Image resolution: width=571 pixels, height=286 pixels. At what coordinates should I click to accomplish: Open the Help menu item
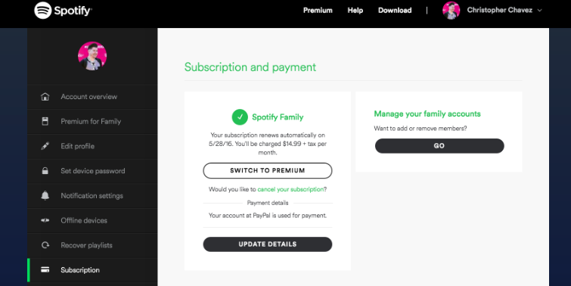click(x=355, y=10)
